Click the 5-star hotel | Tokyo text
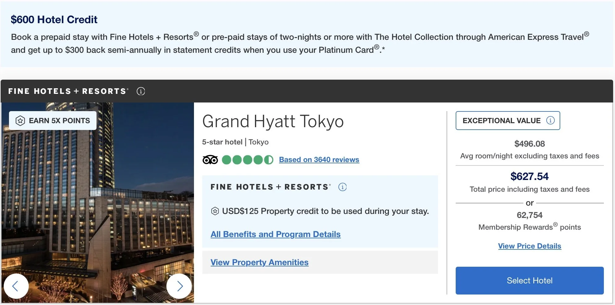The image size is (615, 305). [235, 142]
